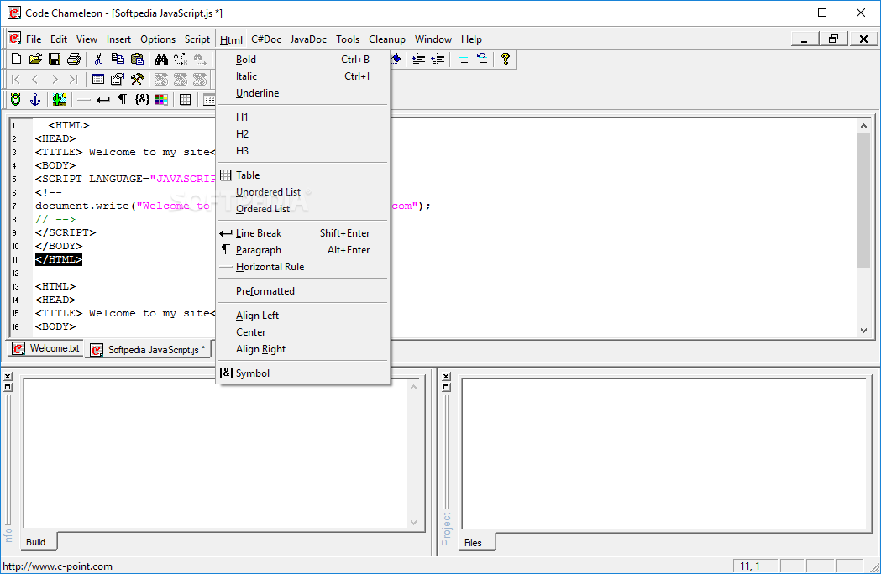Click the blue-lined paragraph format icon
This screenshot has width=881, height=574.
[463, 59]
